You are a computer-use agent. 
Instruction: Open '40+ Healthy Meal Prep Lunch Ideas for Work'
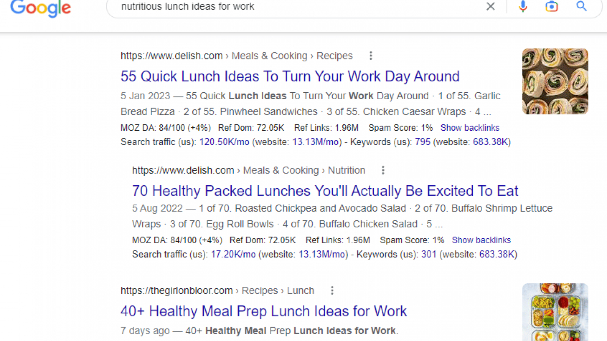263,311
